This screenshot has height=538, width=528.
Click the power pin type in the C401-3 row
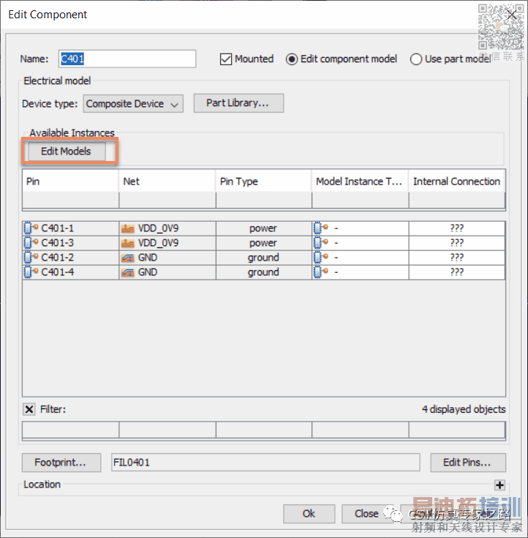click(x=263, y=243)
